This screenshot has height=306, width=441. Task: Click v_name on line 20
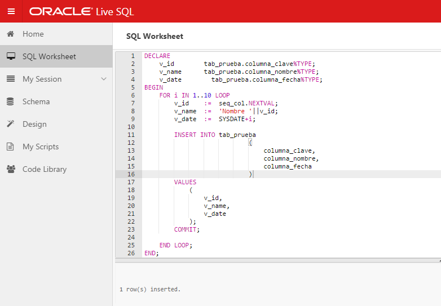coord(215,206)
